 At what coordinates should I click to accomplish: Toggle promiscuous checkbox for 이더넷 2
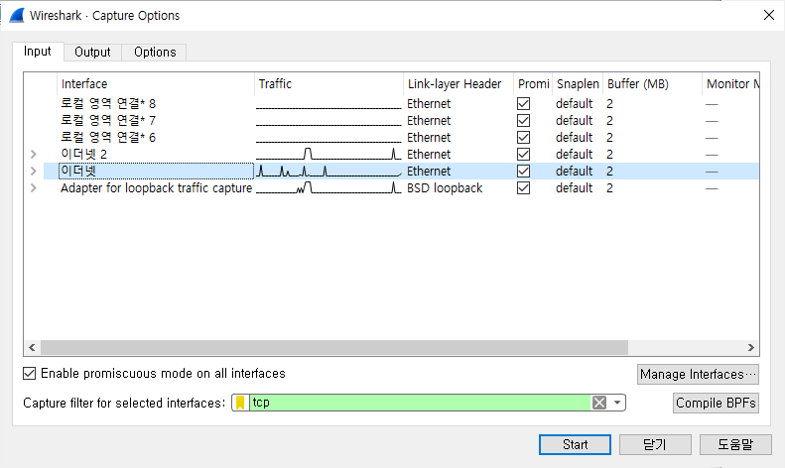point(523,154)
